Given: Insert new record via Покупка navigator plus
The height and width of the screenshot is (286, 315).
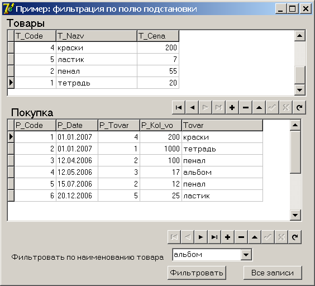Looking at the screenshot, I should pyautogui.click(x=228, y=237).
